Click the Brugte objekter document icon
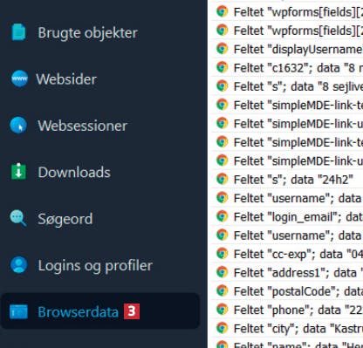 tap(18, 32)
